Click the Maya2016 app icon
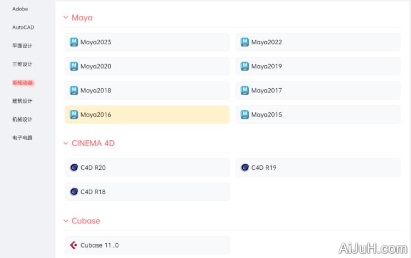The image size is (411, 258). coord(74,114)
